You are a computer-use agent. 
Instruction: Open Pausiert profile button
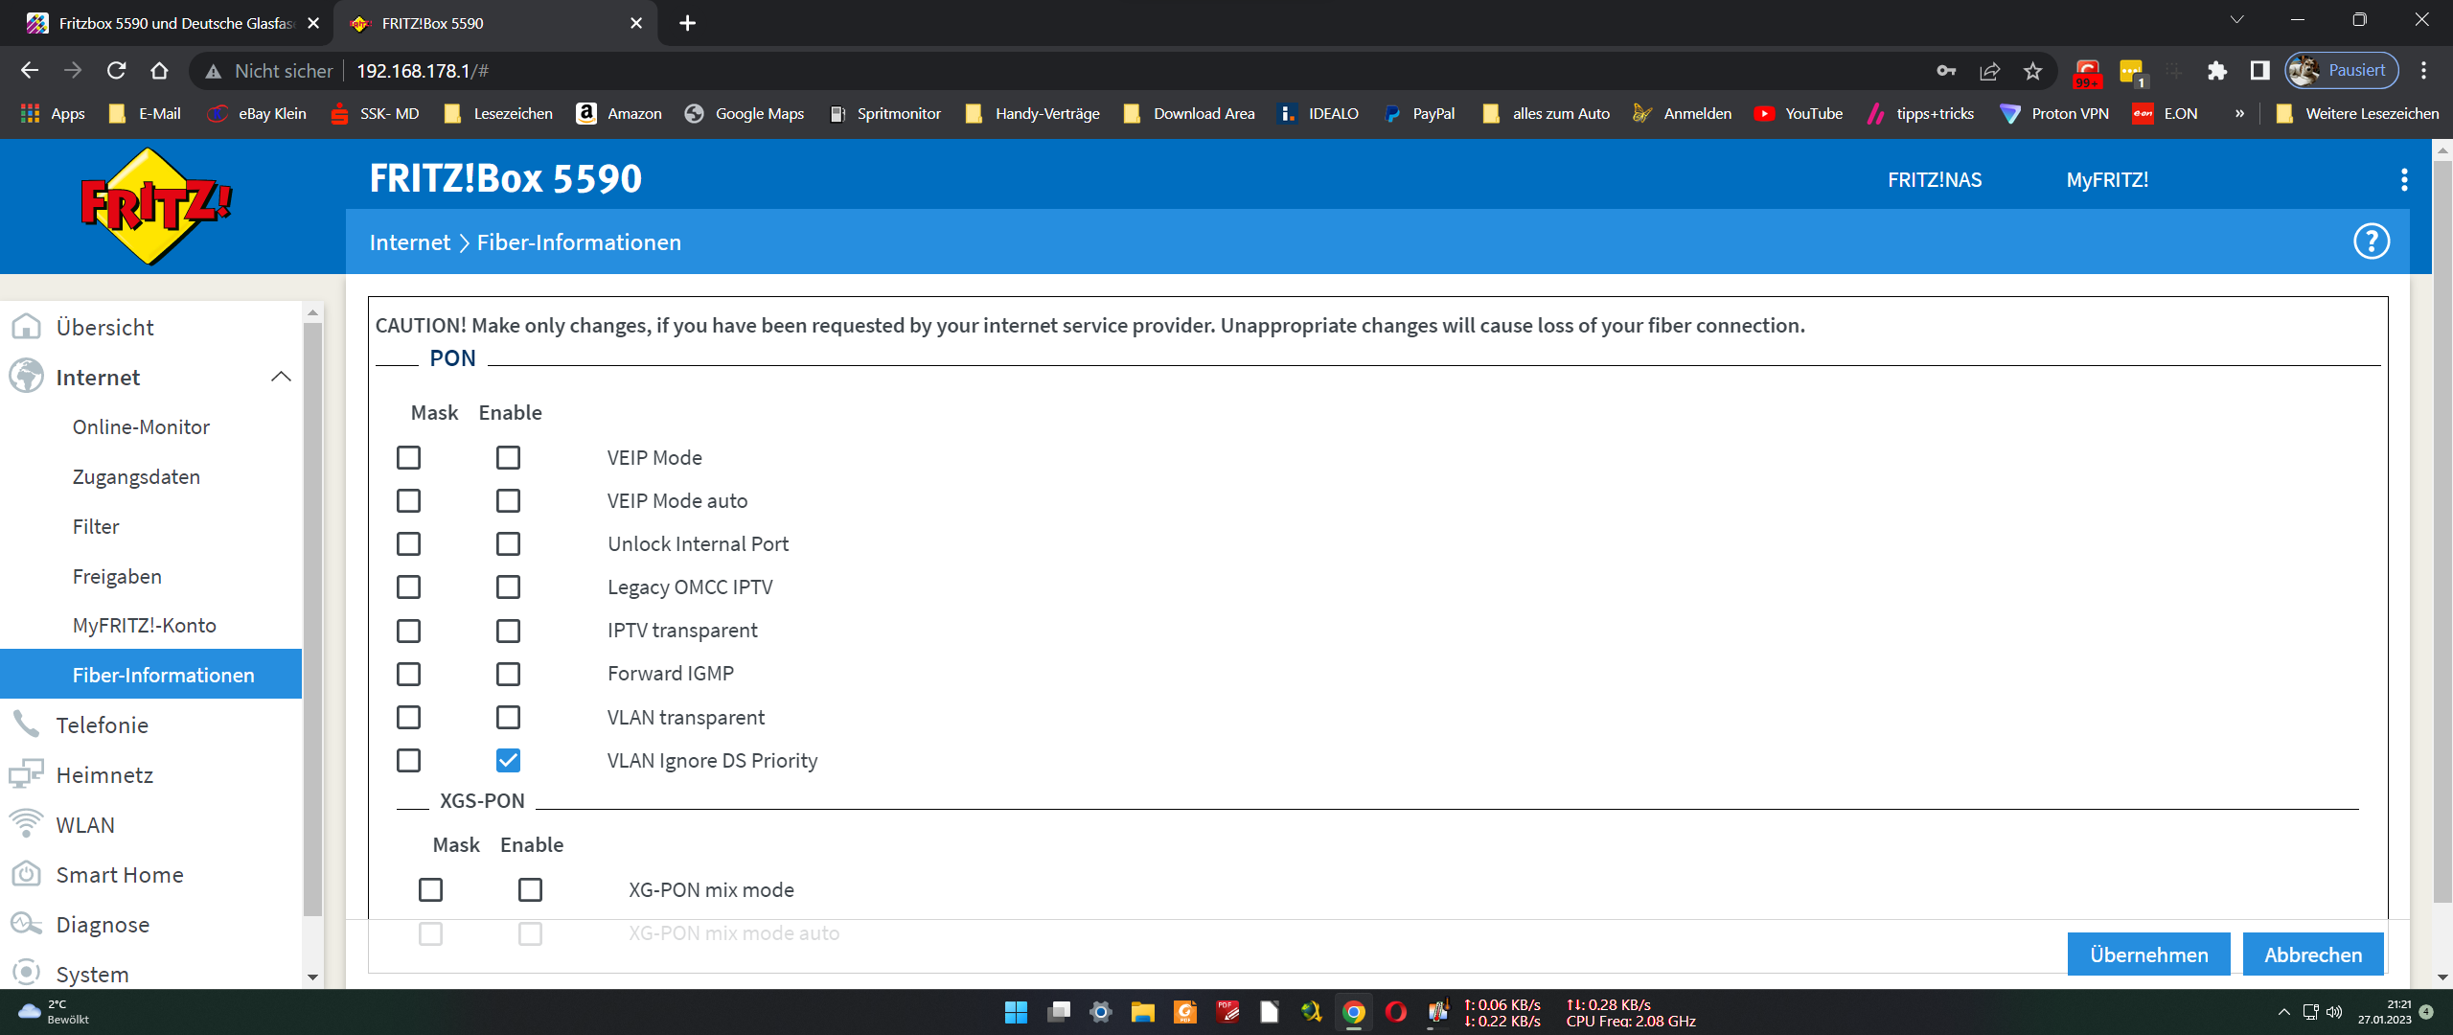[2342, 71]
